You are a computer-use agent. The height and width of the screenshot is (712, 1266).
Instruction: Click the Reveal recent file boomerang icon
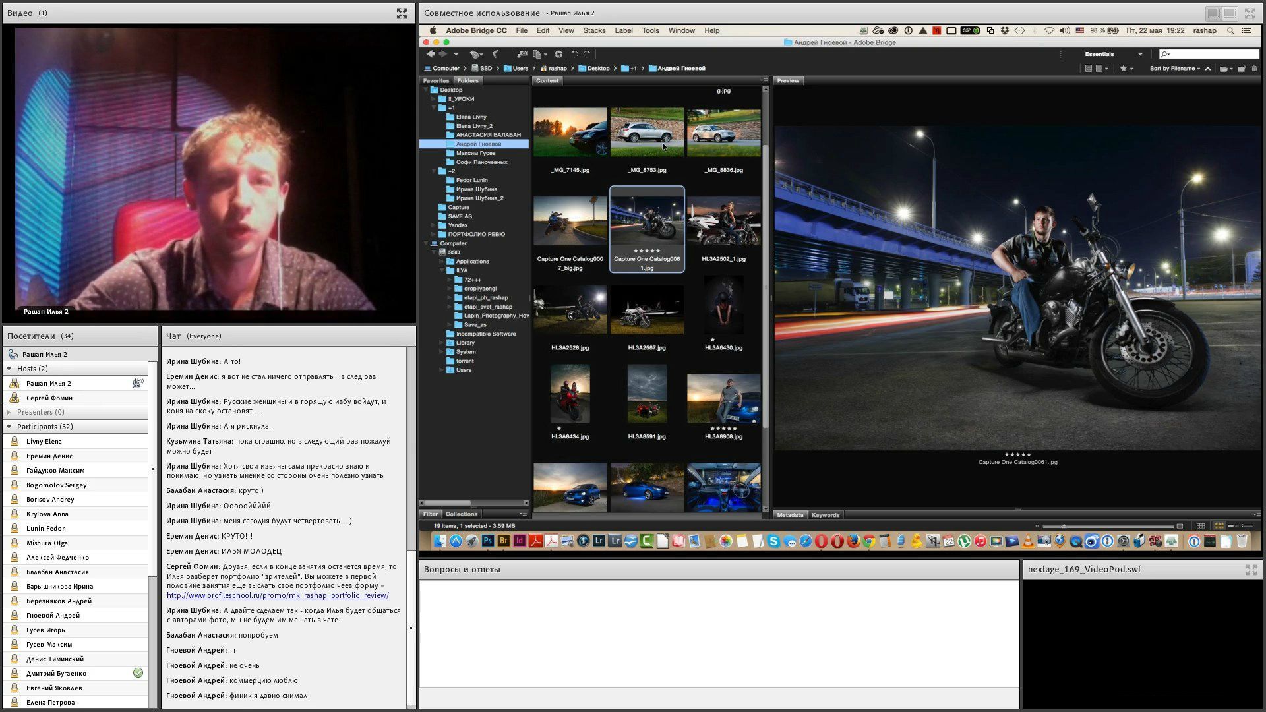click(x=496, y=54)
